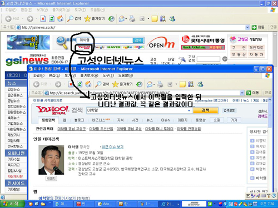Open the 즐겨찾기(A) menu in front window
This screenshot has height=208, width=278.
(89, 75)
